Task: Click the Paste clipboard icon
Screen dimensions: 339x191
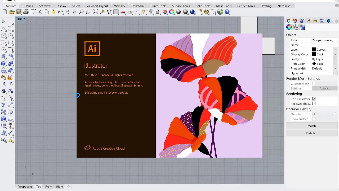Action: [53, 12]
